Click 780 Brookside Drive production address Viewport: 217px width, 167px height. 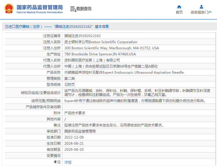(x=100, y=54)
